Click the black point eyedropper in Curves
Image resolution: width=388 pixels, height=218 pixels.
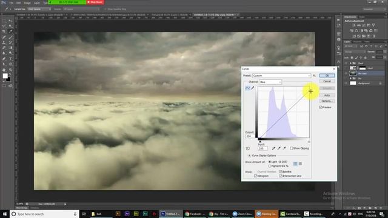(273, 148)
